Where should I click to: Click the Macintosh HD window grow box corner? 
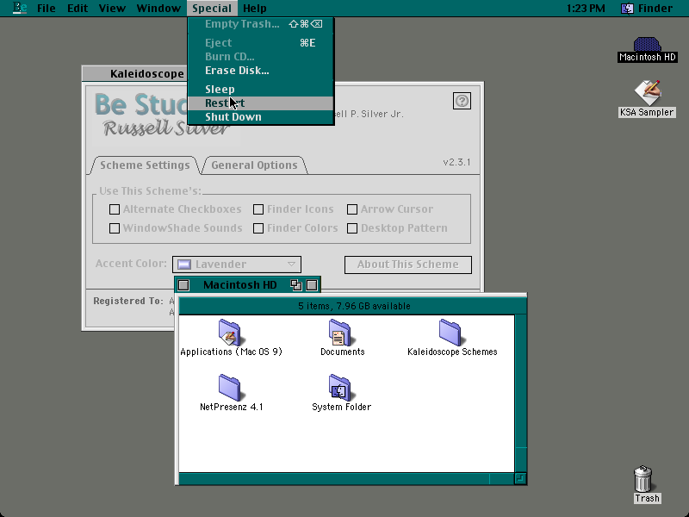[x=520, y=478]
